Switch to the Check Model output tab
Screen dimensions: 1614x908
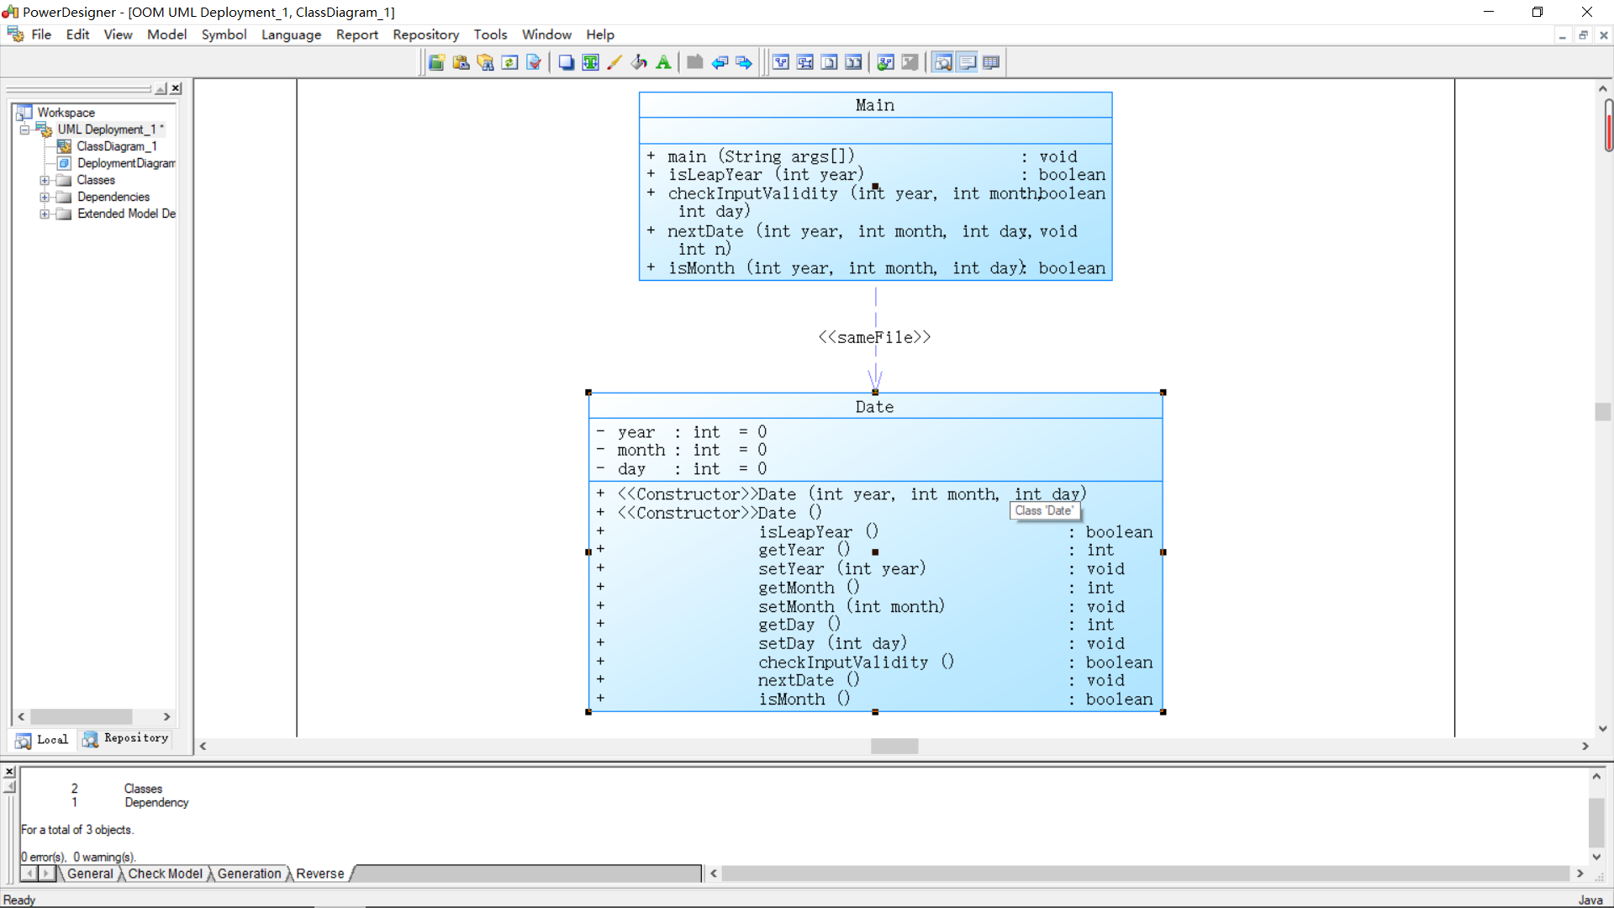pos(165,874)
